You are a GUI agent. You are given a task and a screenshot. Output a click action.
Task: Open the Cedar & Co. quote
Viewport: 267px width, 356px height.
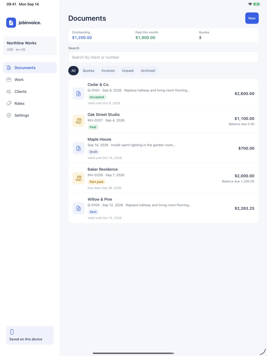point(164,94)
